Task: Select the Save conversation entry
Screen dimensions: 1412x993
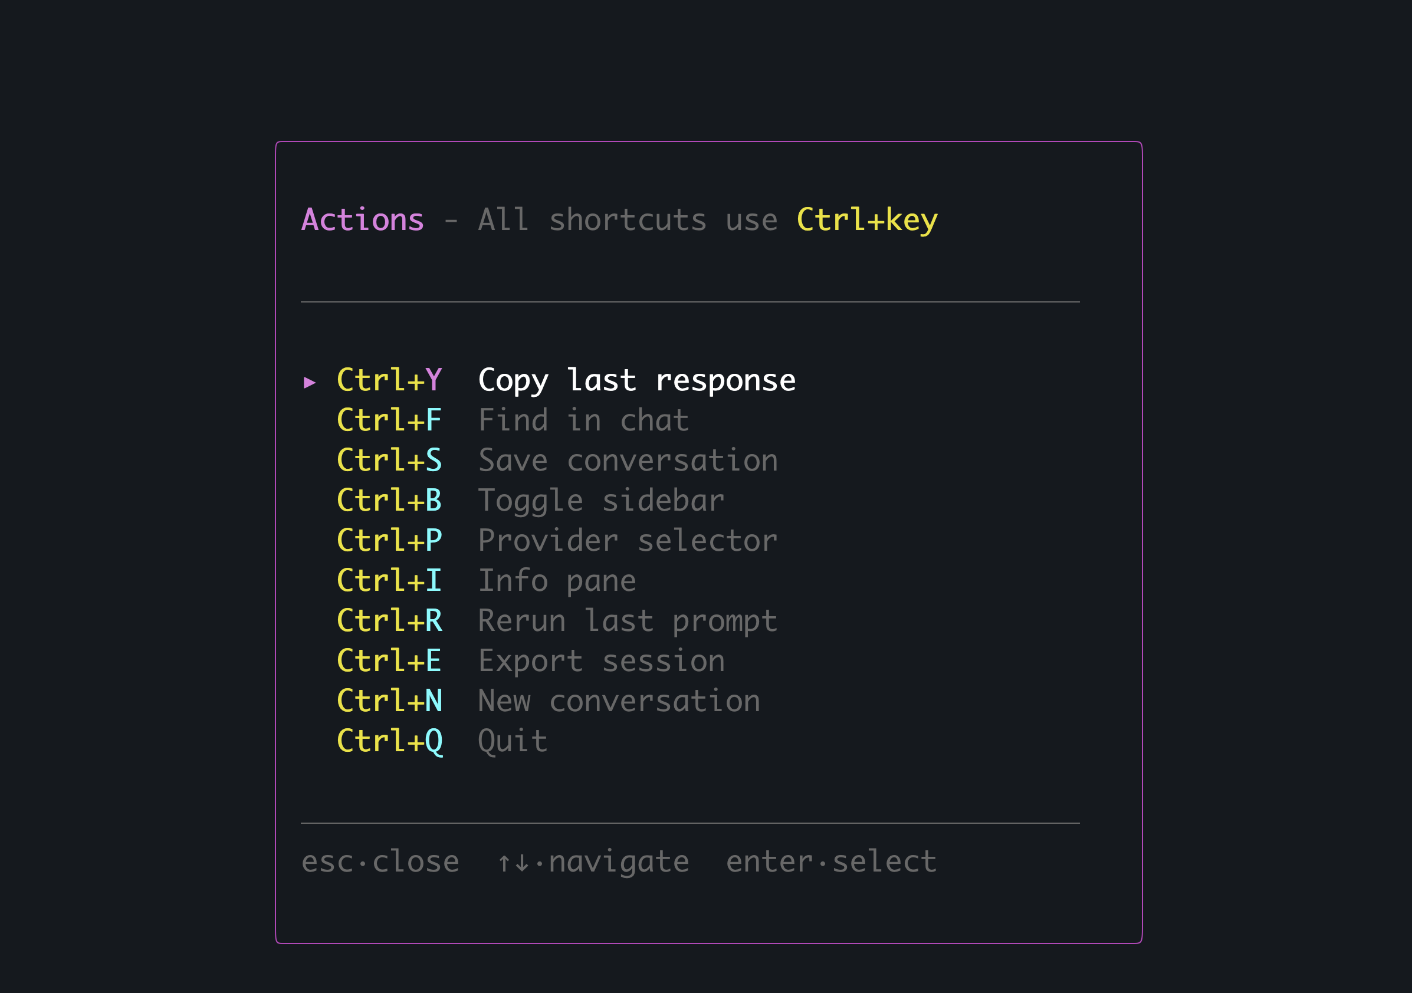Action: click(628, 461)
